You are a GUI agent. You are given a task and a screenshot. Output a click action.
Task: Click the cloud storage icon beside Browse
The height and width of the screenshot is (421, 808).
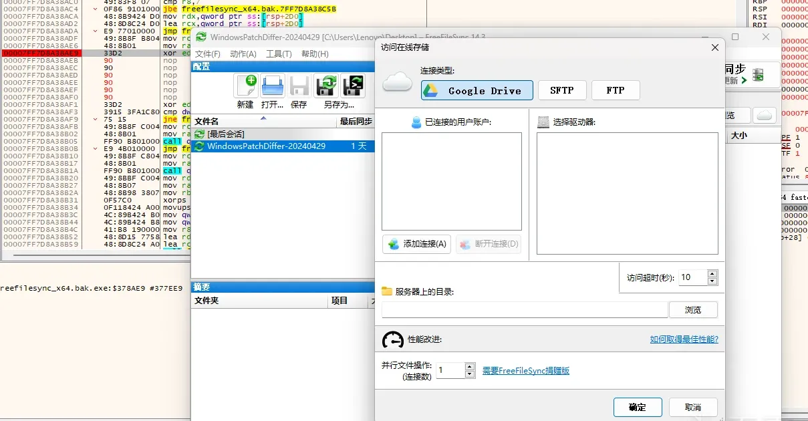pos(765,115)
